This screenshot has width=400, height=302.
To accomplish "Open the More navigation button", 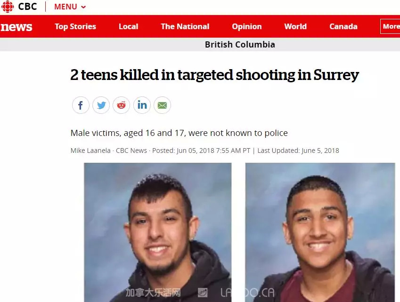I will (x=390, y=26).
